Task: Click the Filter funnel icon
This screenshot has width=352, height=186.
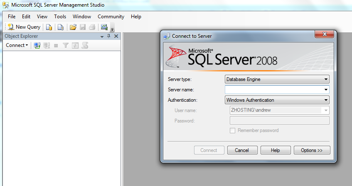Action: pos(66,46)
